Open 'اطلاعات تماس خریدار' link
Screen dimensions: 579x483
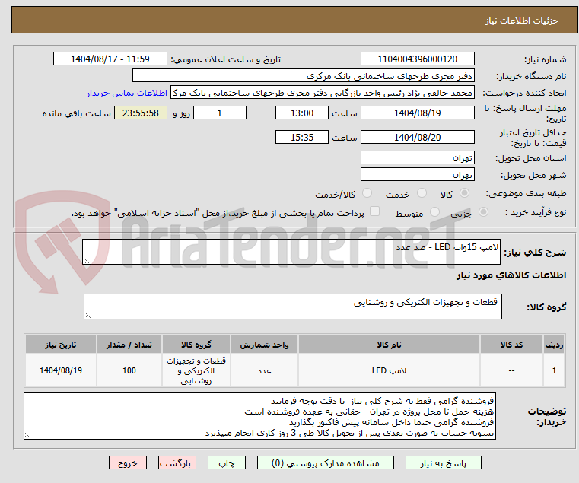(x=127, y=93)
